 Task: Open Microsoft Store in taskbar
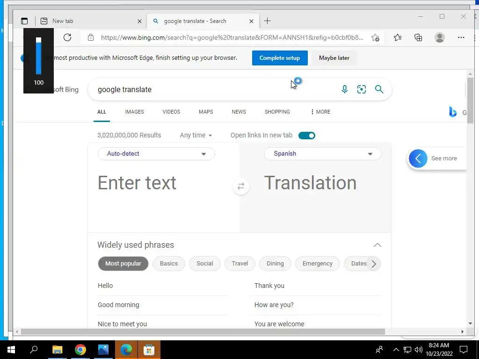coord(149,350)
